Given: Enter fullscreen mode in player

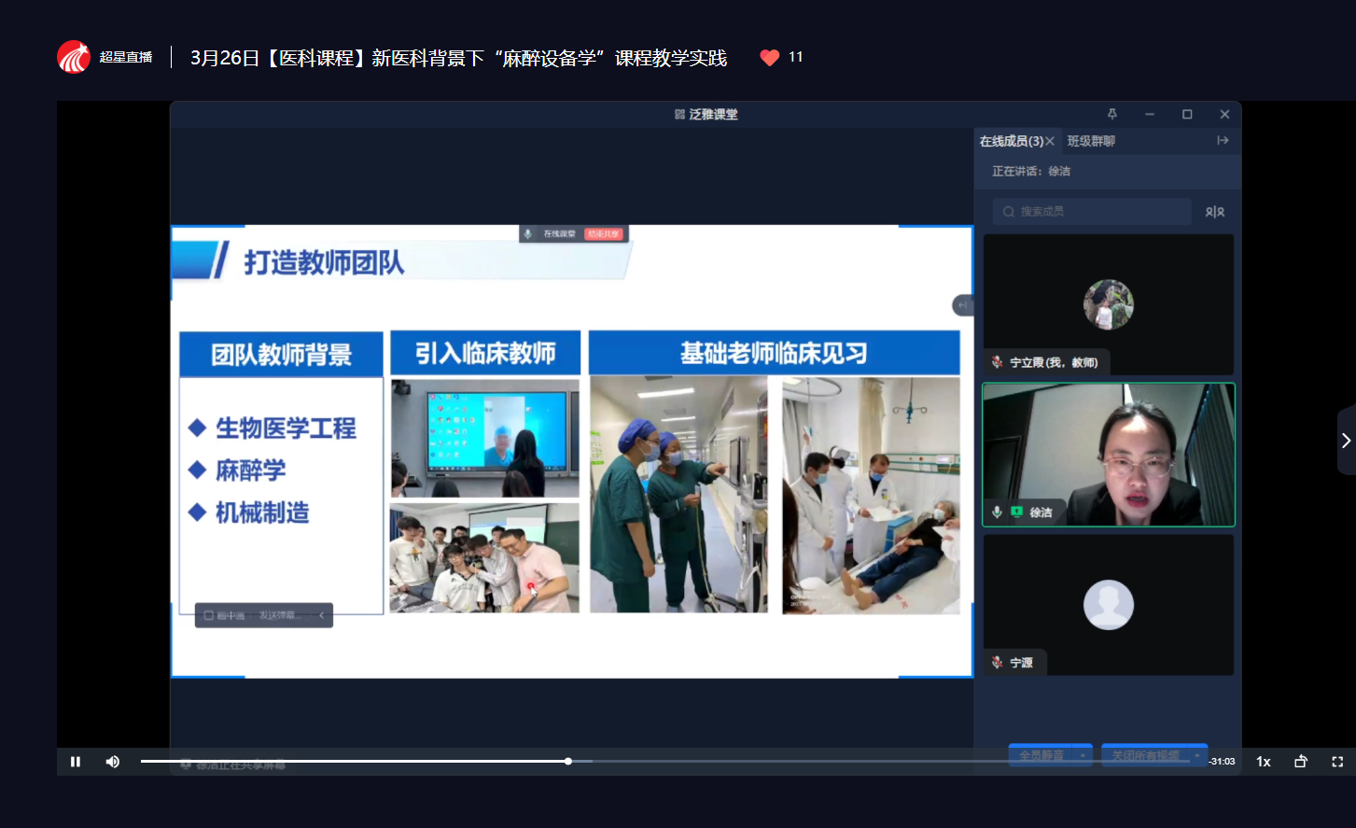Looking at the screenshot, I should (x=1337, y=762).
